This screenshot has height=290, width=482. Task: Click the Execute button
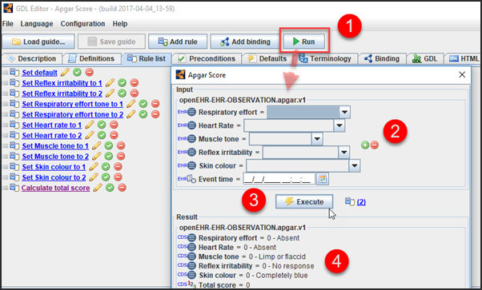point(304,201)
